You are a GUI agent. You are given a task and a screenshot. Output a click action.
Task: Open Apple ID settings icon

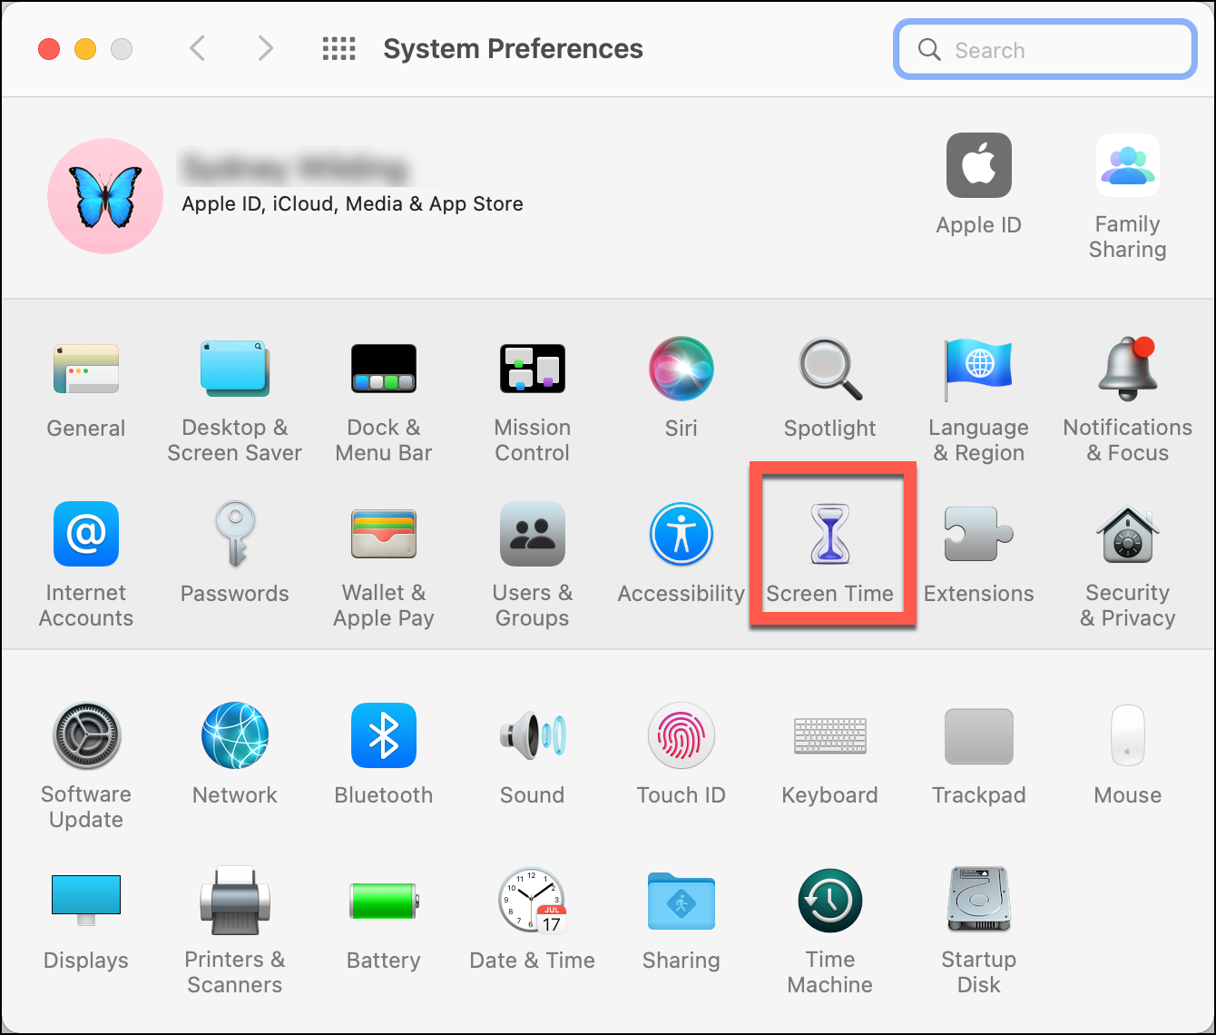point(979,165)
